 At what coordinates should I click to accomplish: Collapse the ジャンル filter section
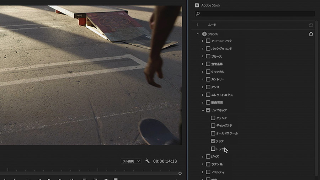(198, 34)
